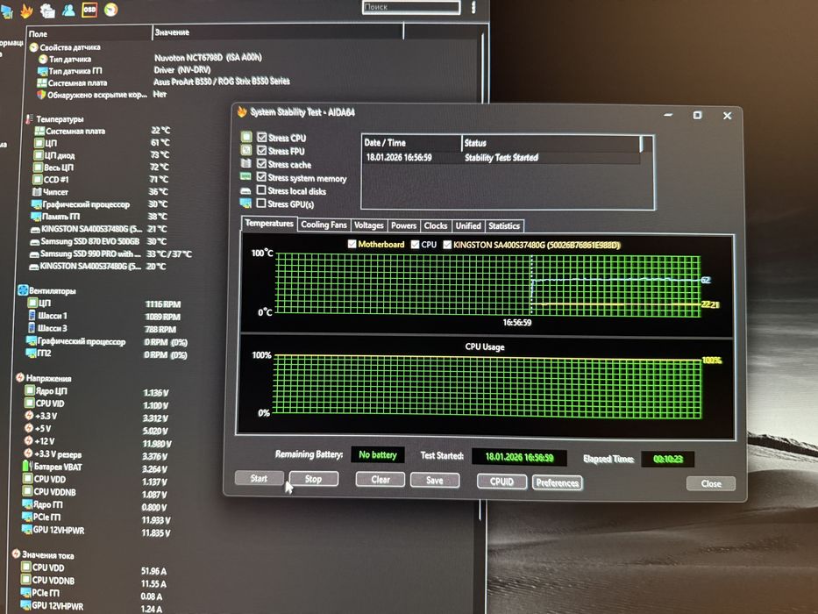Image resolution: width=818 pixels, height=614 pixels.
Task: Click the Stress GPU(s) monitor icon
Action: click(x=245, y=203)
